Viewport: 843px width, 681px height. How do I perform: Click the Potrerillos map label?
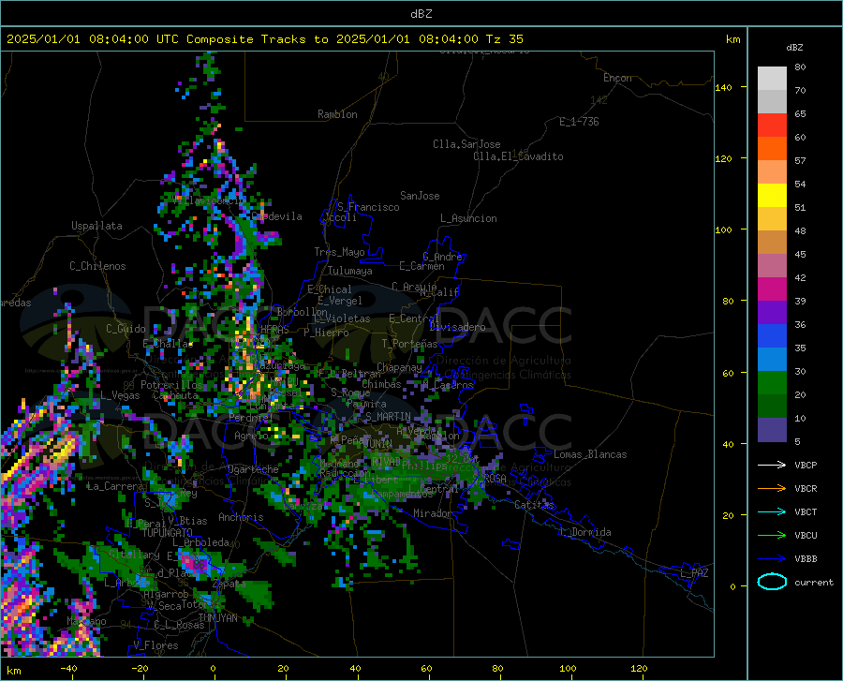point(171,385)
